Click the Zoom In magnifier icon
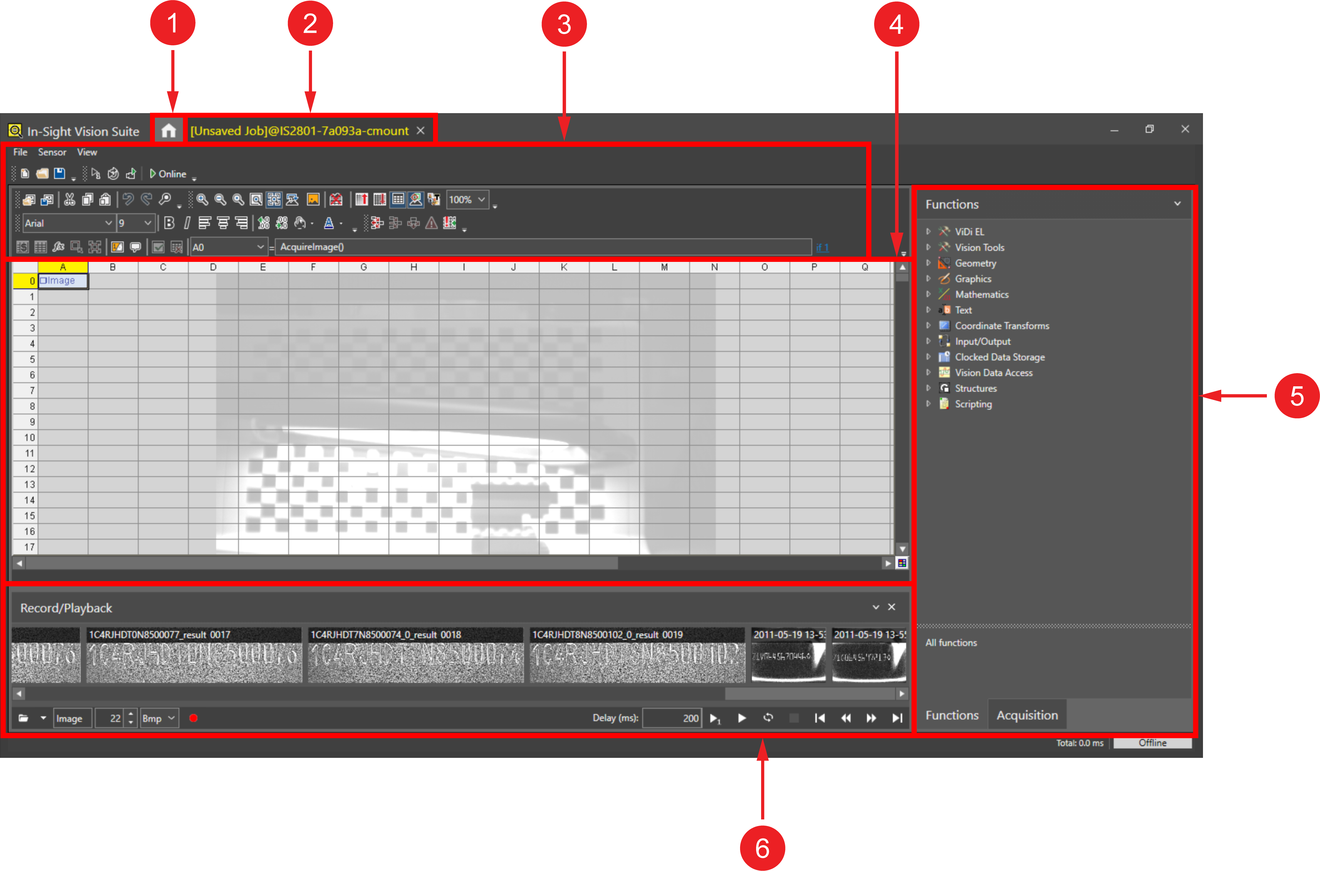This screenshot has height=871, width=1320. 202,200
